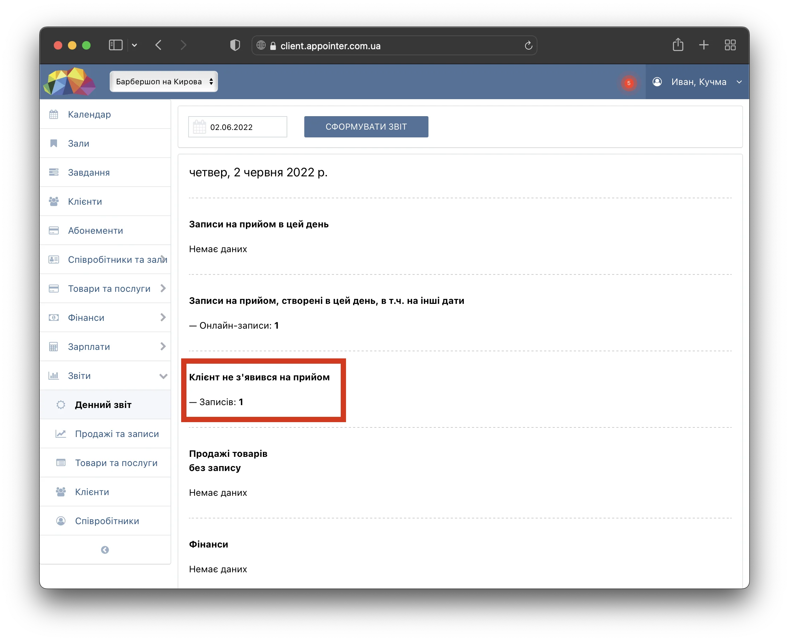The width and height of the screenshot is (789, 641).
Task: Open the Зали menu item
Action: [x=105, y=144]
